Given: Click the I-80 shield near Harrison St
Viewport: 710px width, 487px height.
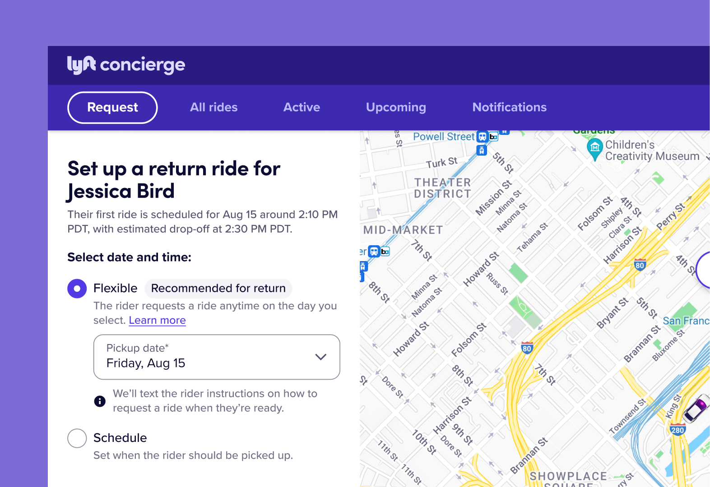Looking at the screenshot, I should tap(640, 265).
